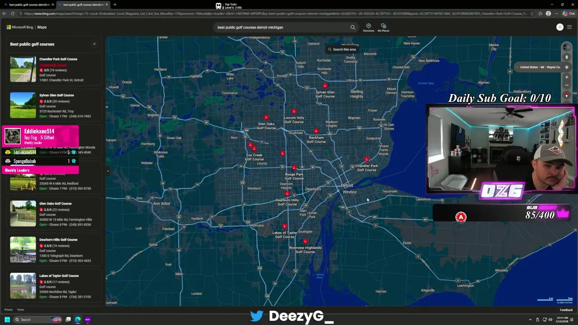Viewport: 578px width, 325px height.
Task: Click the Dearborn Hills Golf Course thumbnail
Action: 23,250
